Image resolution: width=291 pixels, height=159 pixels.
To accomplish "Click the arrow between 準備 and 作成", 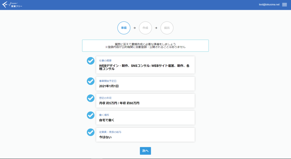I will (134, 28).
